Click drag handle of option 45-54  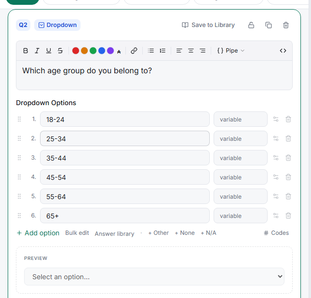19,177
